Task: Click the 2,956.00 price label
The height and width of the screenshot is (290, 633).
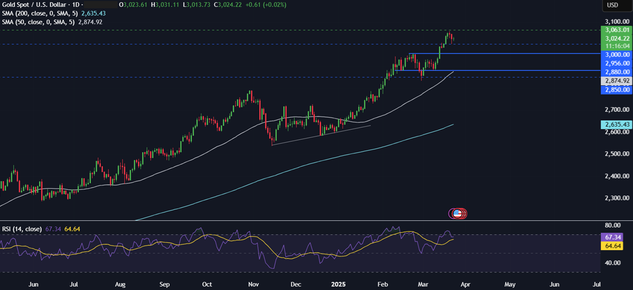Action: pos(616,63)
